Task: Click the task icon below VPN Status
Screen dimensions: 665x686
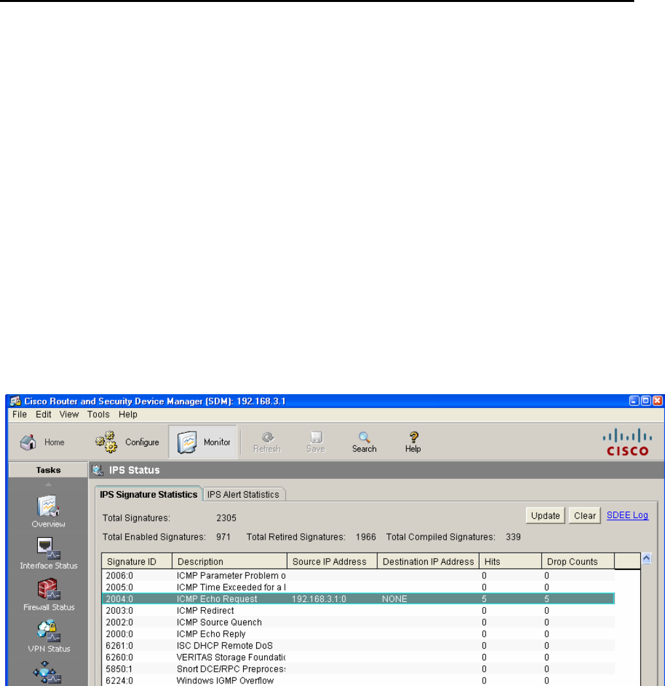Action: click(x=47, y=673)
